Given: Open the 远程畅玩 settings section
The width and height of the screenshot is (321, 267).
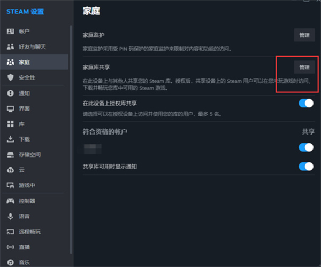Looking at the screenshot, I should tap(34, 232).
